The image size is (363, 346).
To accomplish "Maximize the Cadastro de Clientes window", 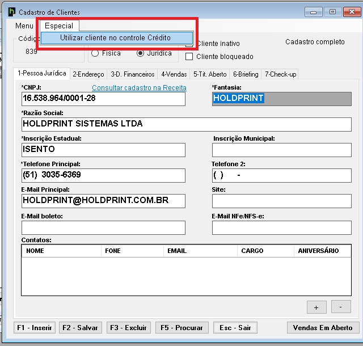I will click(333, 12).
